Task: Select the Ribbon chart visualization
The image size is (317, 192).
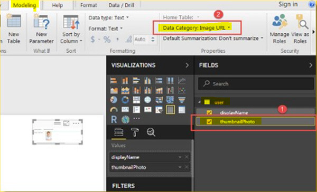Action: click(x=159, y=90)
